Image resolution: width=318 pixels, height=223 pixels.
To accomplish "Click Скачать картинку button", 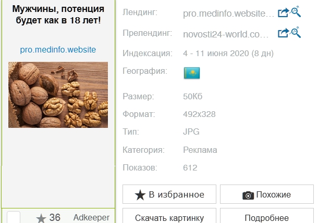I will [169, 216].
